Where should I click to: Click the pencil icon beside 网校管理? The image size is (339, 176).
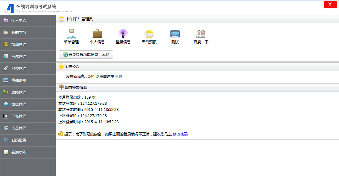click(6, 68)
